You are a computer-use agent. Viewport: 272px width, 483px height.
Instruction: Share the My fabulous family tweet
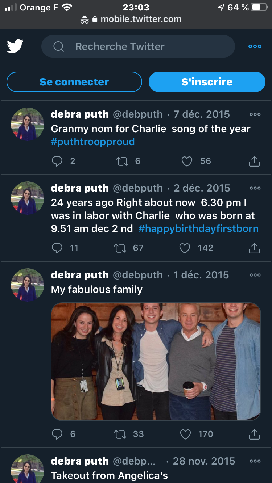pos(254,434)
